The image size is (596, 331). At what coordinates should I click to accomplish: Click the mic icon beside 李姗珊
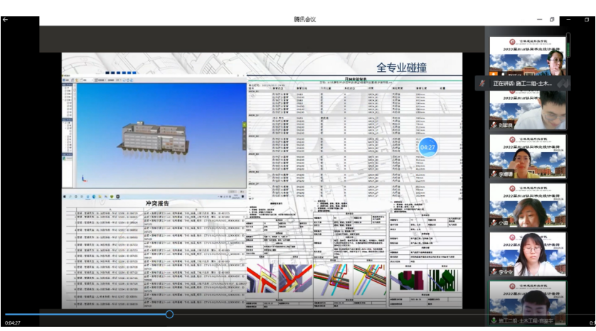tap(493, 173)
